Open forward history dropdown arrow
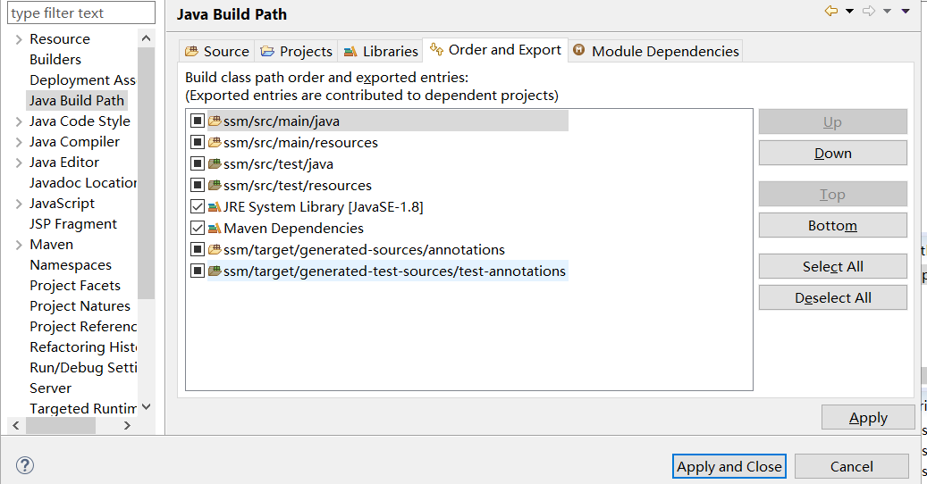Screen dimensions: 927x484 (887, 12)
